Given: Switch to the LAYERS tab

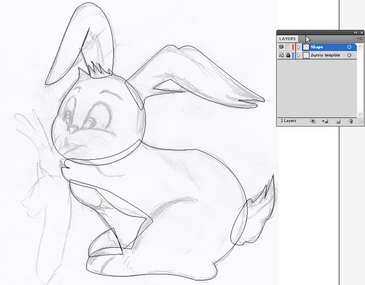Looking at the screenshot, I should pos(287,38).
